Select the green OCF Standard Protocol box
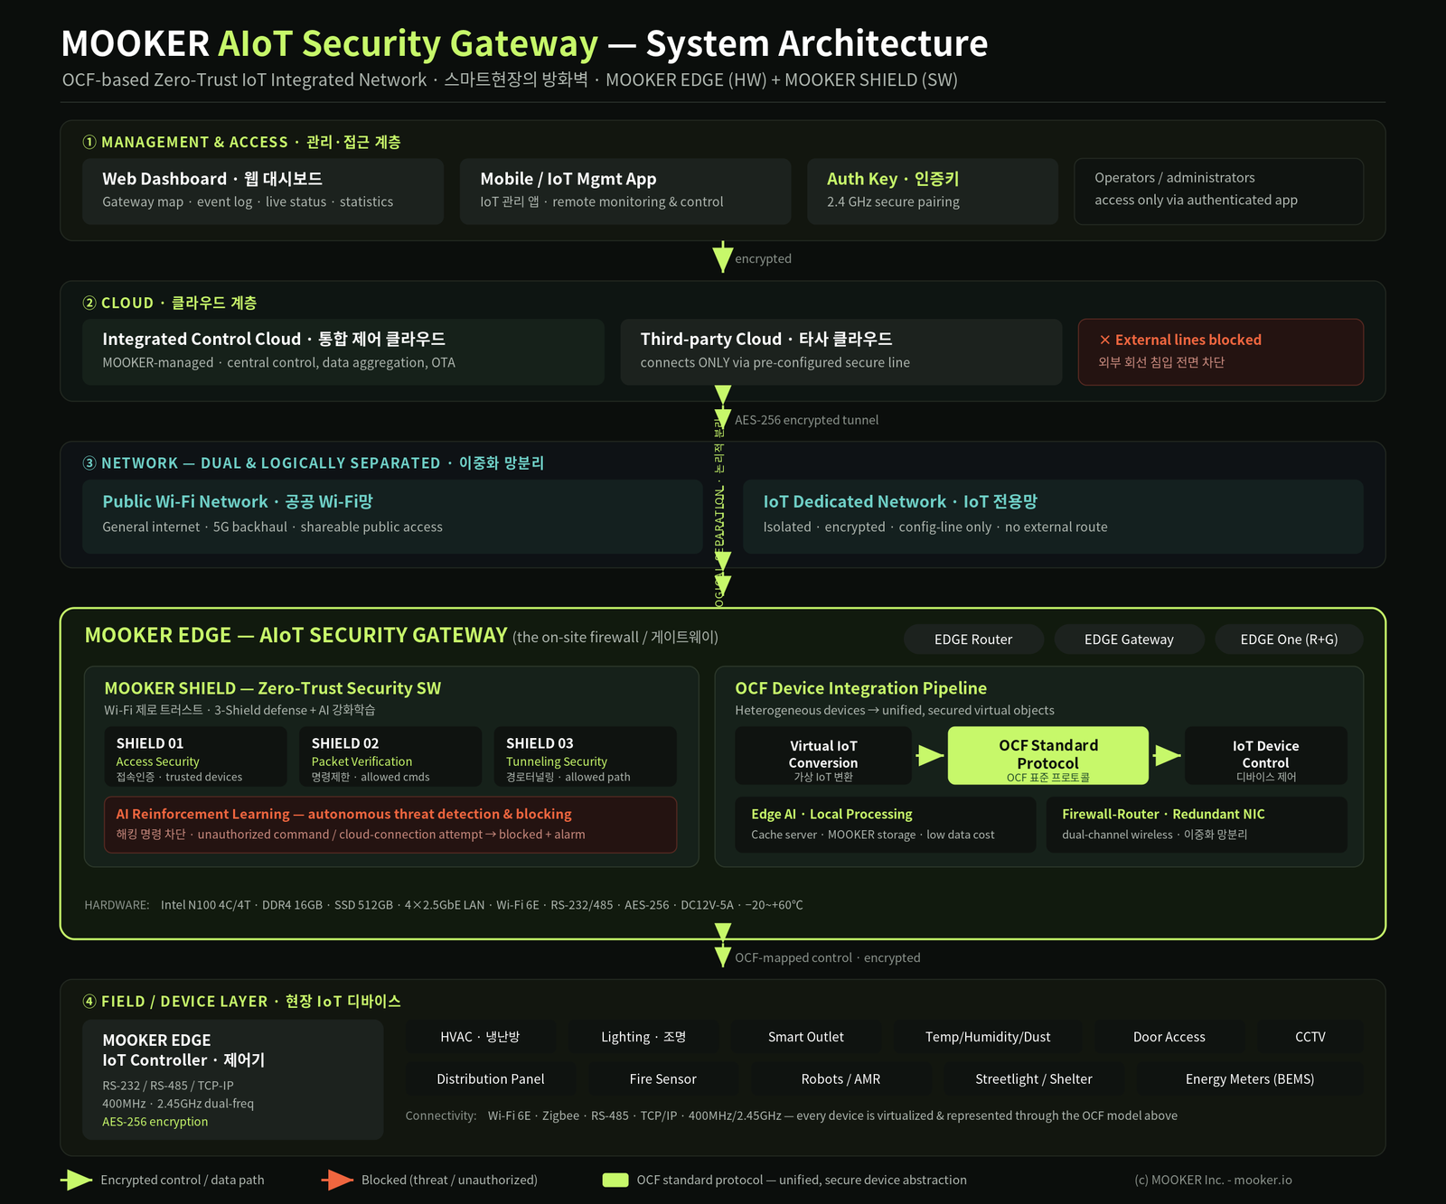The height and width of the screenshot is (1204, 1446). pos(1048,756)
